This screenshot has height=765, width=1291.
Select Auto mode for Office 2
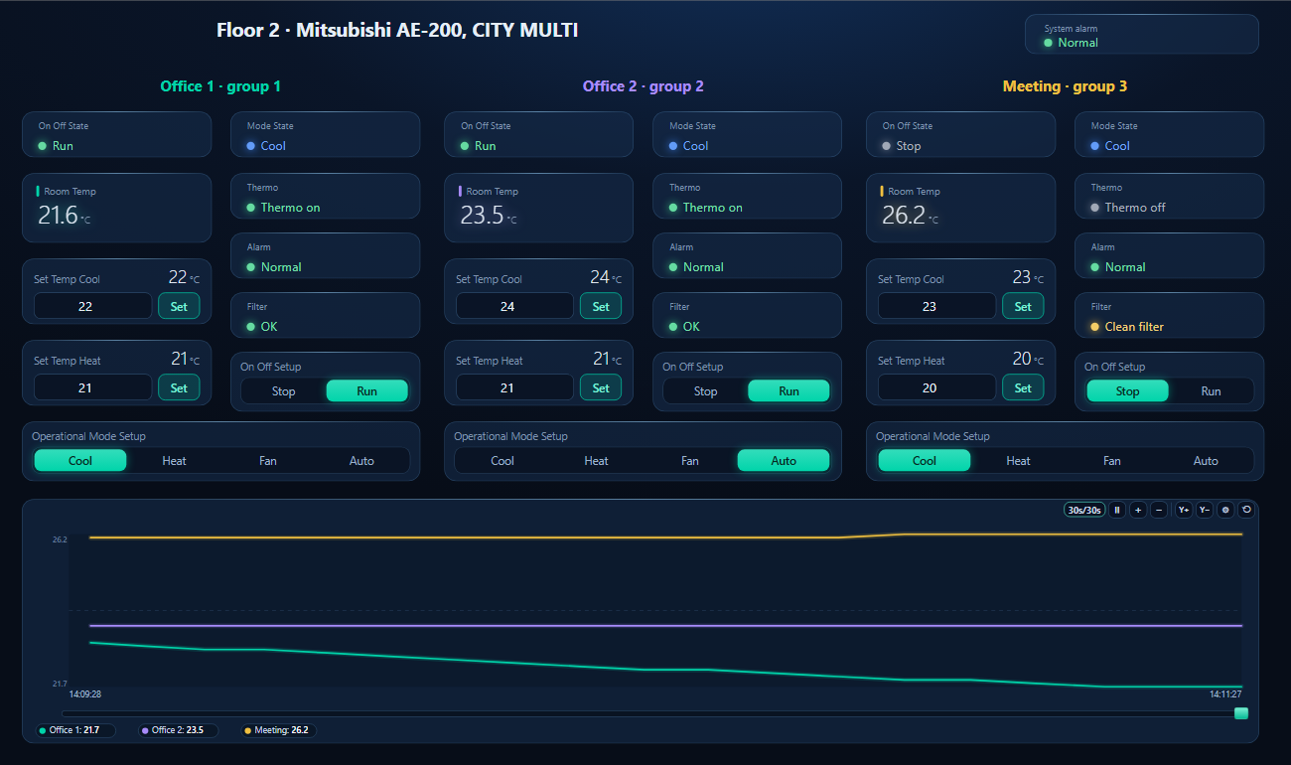coord(784,460)
